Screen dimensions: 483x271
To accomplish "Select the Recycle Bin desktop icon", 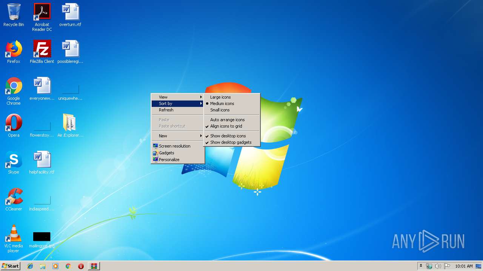I will [14, 15].
